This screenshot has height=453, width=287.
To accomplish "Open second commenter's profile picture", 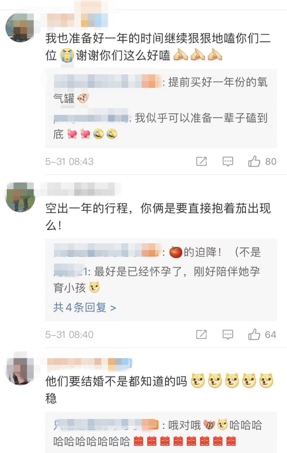I will click(20, 197).
